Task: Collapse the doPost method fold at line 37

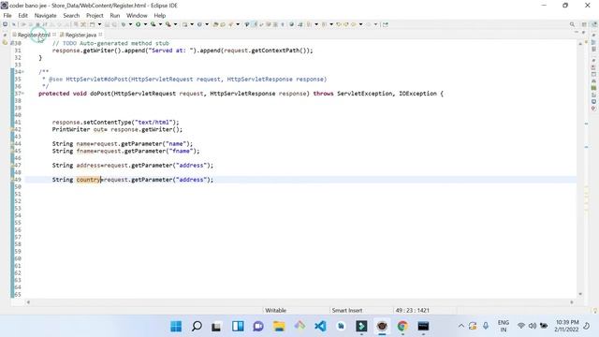Action: (22, 94)
